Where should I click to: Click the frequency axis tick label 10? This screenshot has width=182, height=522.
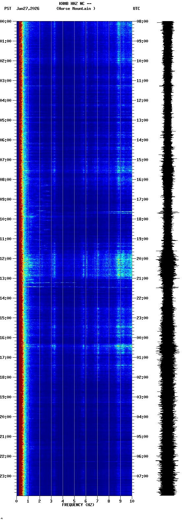[x=132, y=501]
